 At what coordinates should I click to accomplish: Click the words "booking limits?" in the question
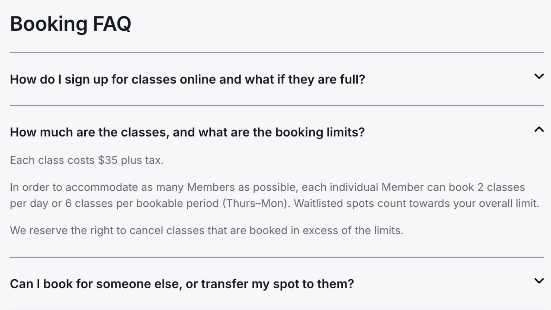click(x=320, y=133)
